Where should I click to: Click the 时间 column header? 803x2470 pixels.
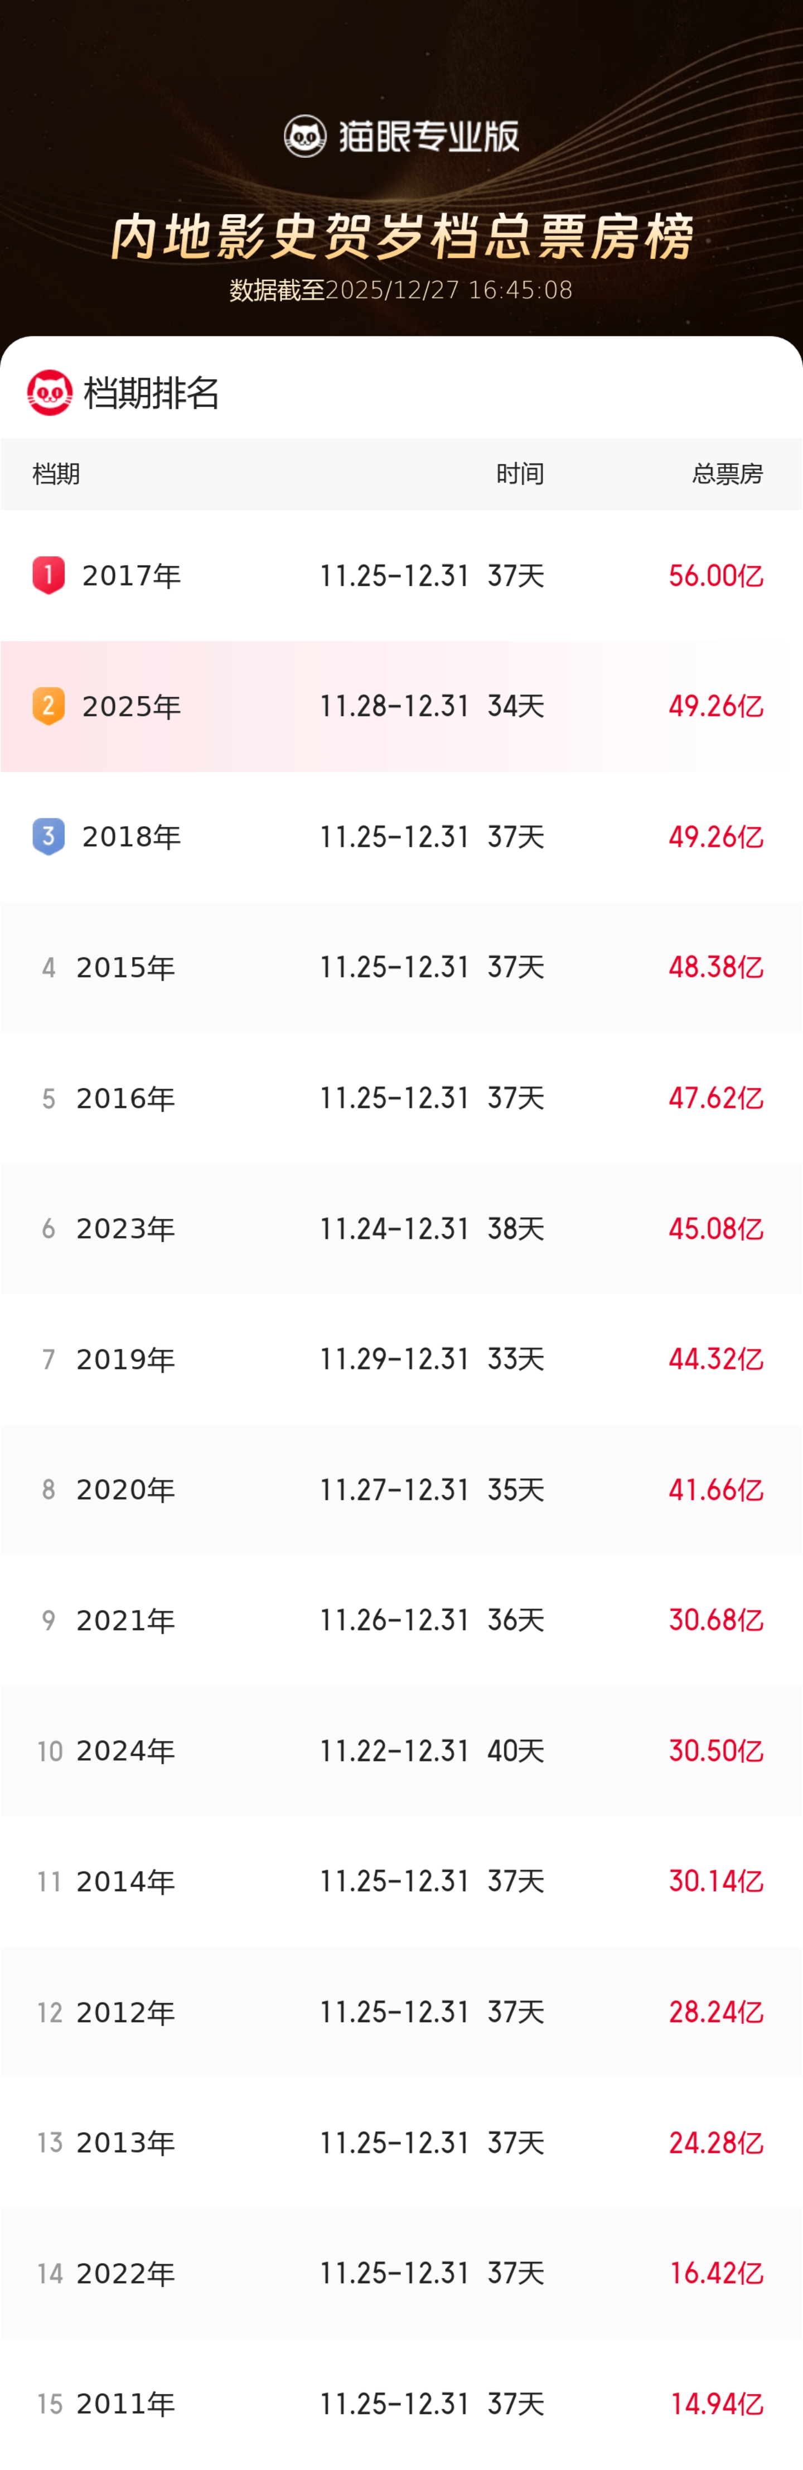click(x=519, y=474)
